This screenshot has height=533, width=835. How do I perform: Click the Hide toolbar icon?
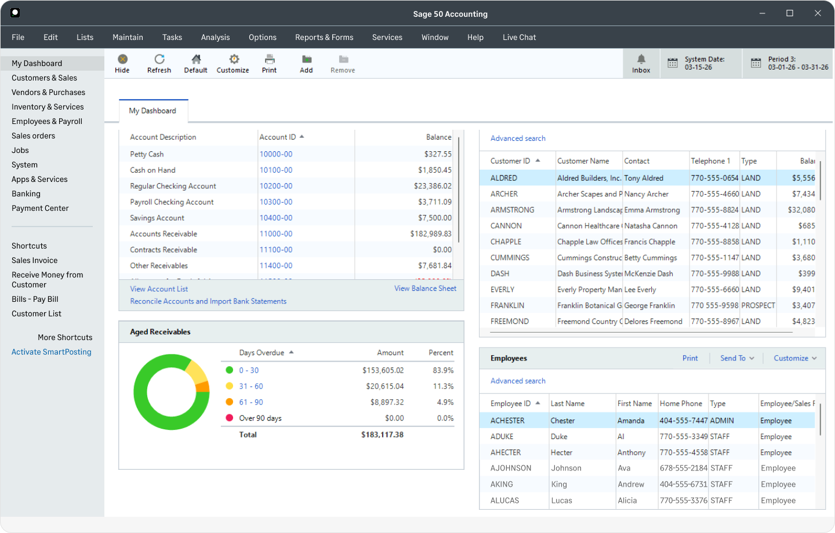click(122, 59)
